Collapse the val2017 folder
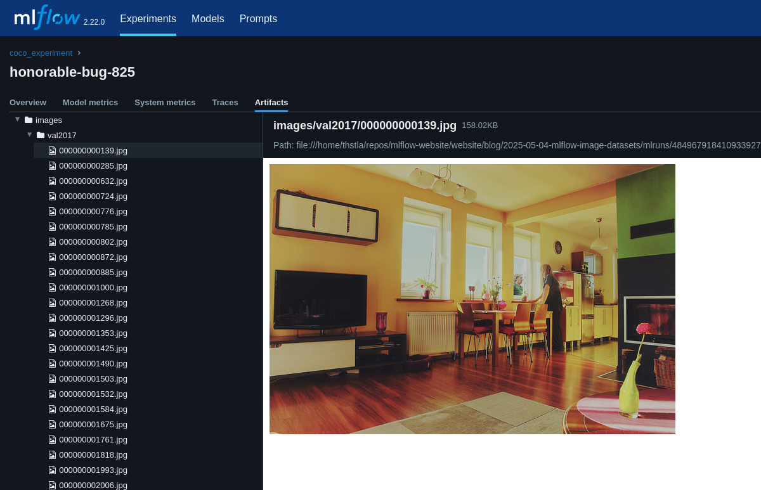The image size is (761, 490). pos(30,134)
